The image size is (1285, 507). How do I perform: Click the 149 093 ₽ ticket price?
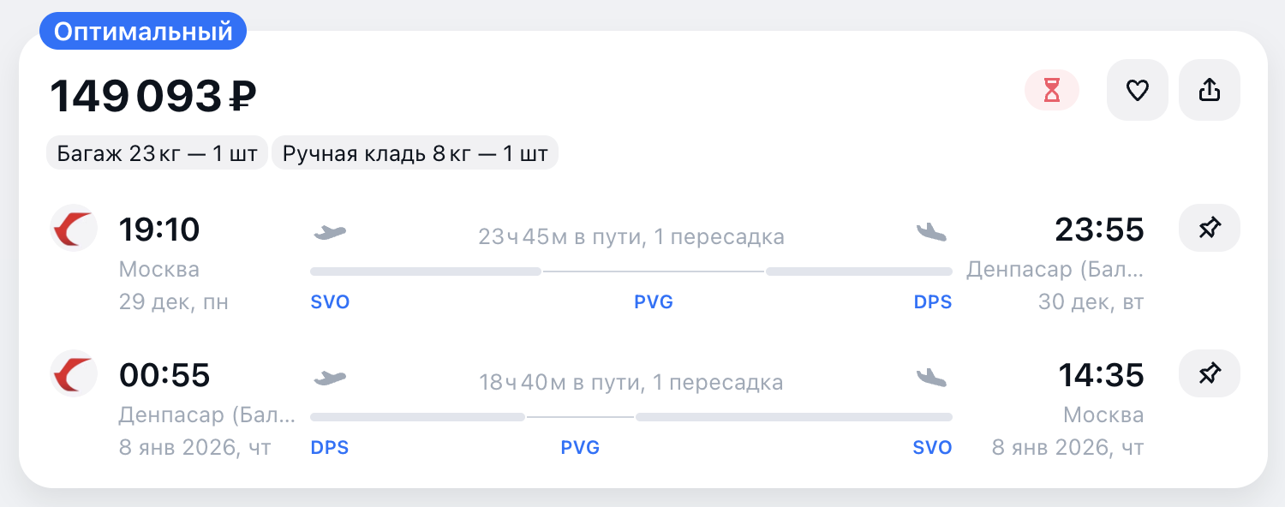point(153,96)
